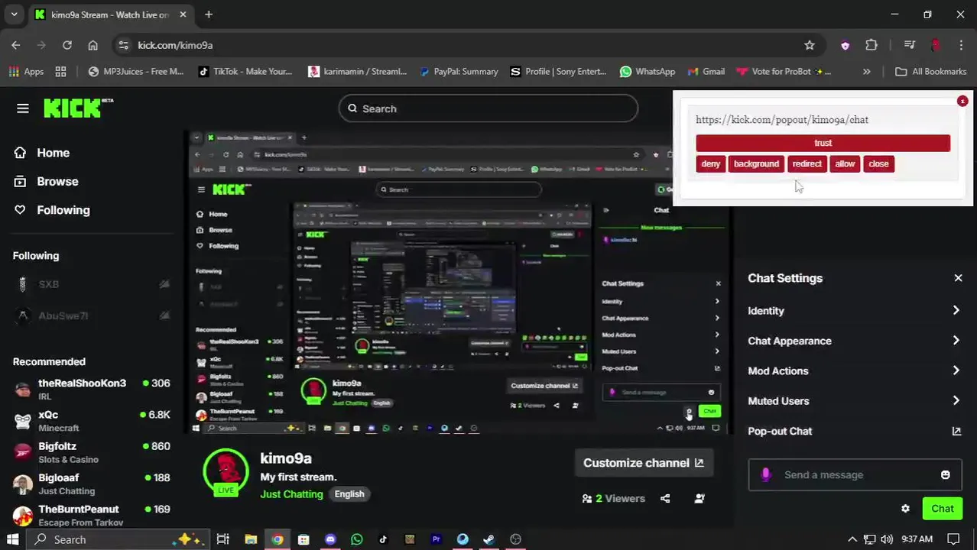Click the allow button in popup dialog
The image size is (977, 550).
(845, 163)
